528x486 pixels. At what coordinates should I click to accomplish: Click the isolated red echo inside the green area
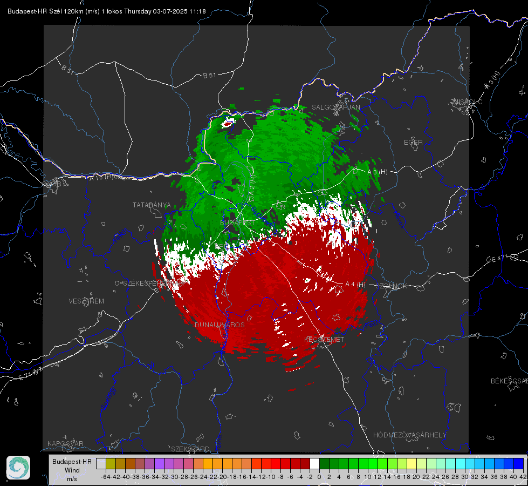click(228, 124)
